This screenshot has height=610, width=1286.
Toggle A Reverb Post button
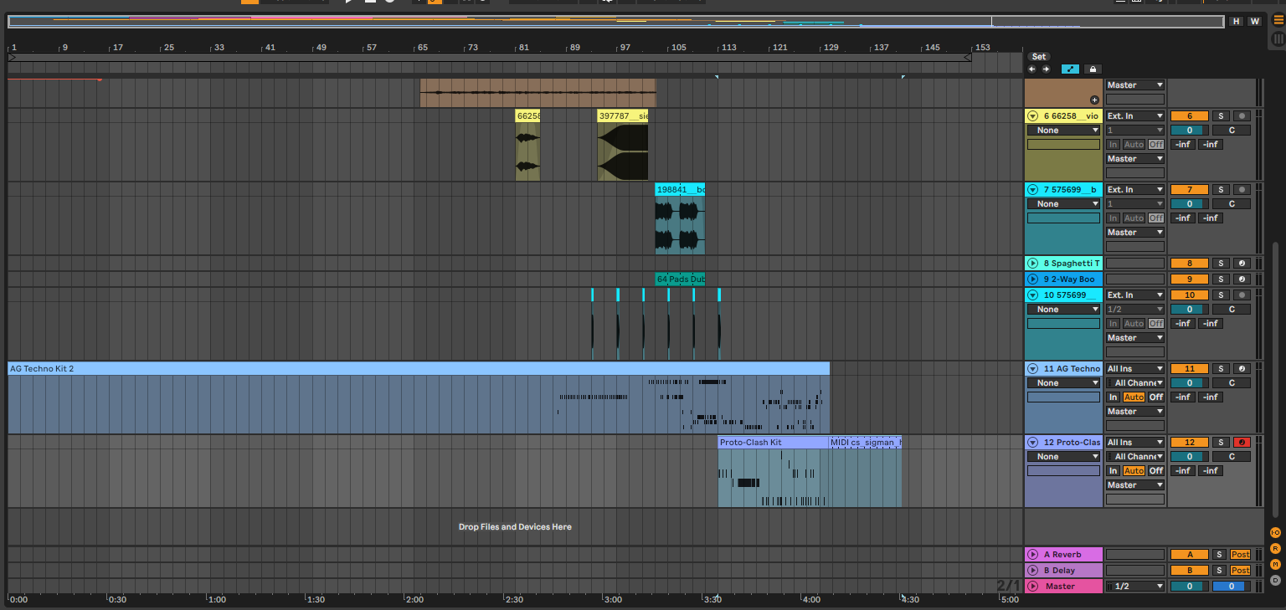pyautogui.click(x=1240, y=555)
